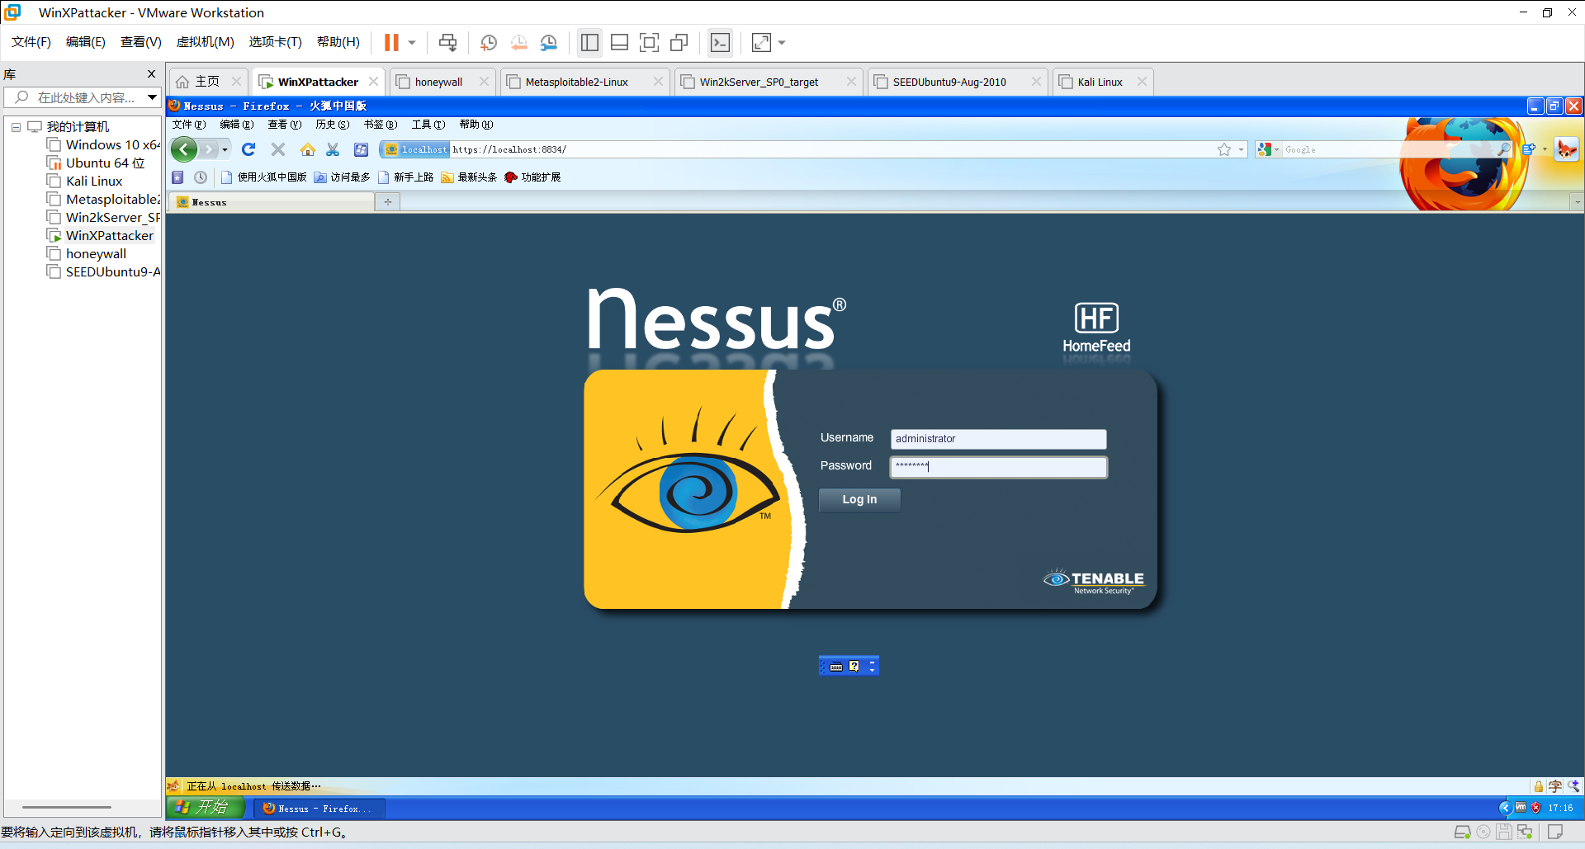Enter VMware full screen mode icon
1585x849 pixels.
pos(650,42)
